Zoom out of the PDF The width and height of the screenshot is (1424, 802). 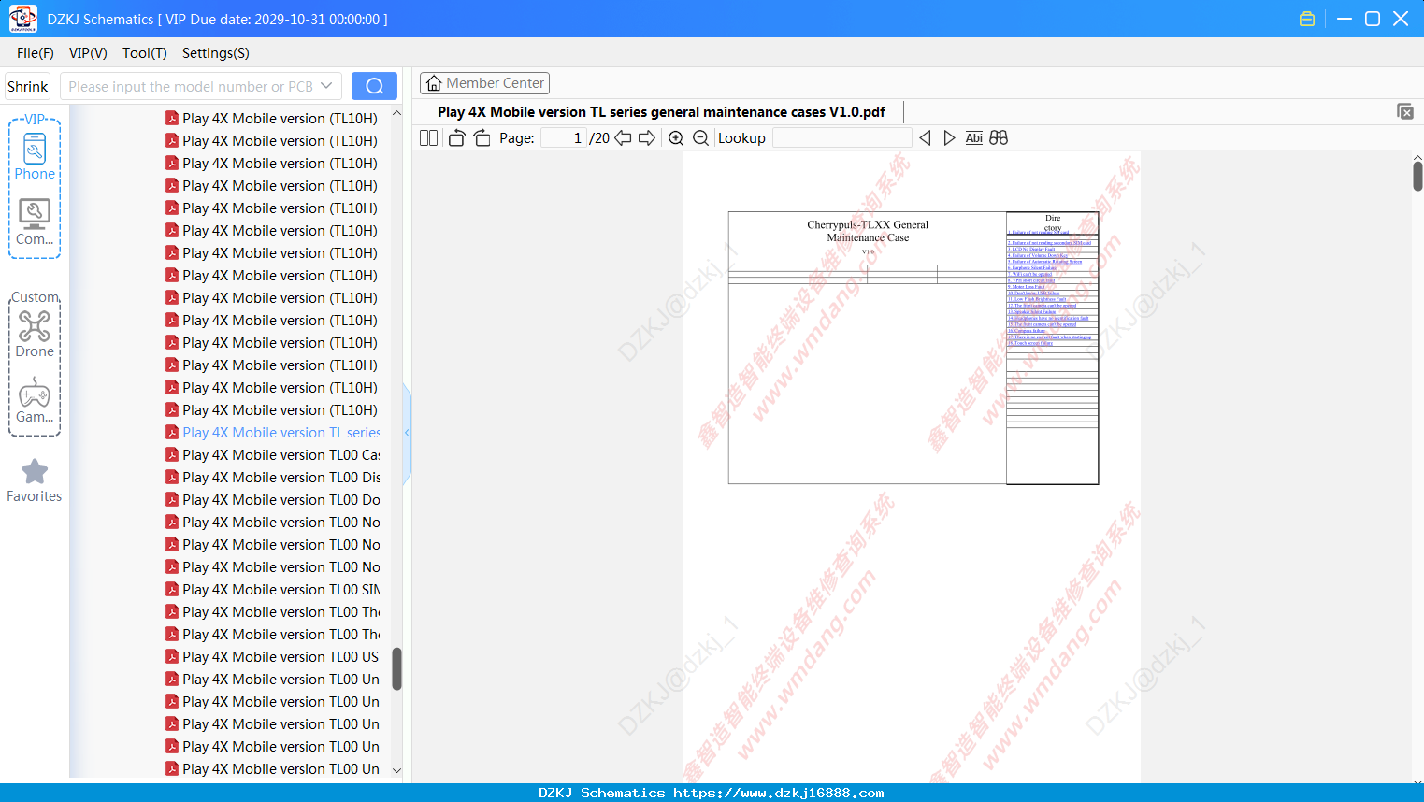(701, 138)
